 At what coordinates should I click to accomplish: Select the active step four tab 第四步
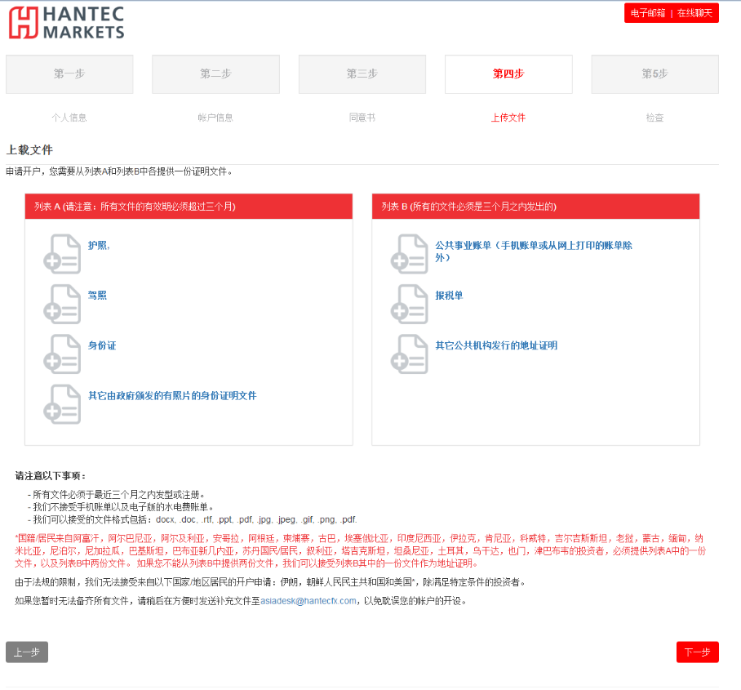coord(508,74)
